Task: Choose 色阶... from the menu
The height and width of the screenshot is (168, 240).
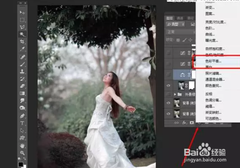Action: [210, 28]
